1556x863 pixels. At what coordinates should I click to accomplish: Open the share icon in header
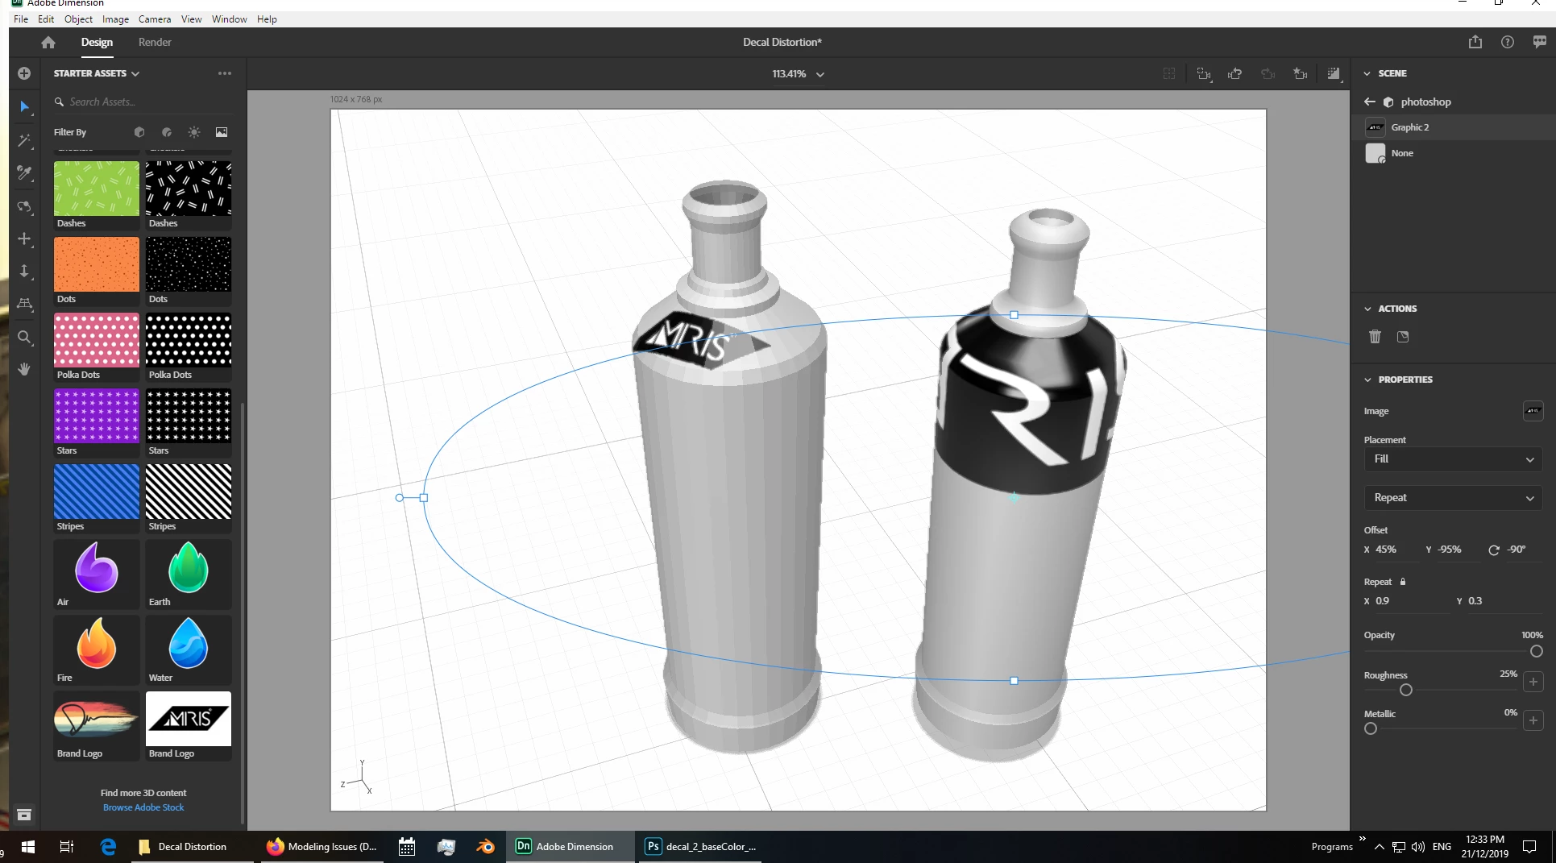1475,42
